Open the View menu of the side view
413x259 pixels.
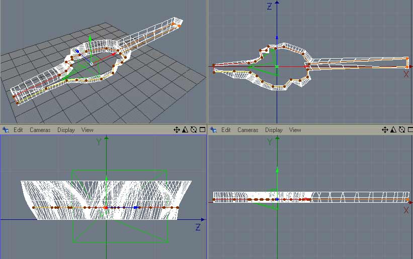click(x=88, y=129)
